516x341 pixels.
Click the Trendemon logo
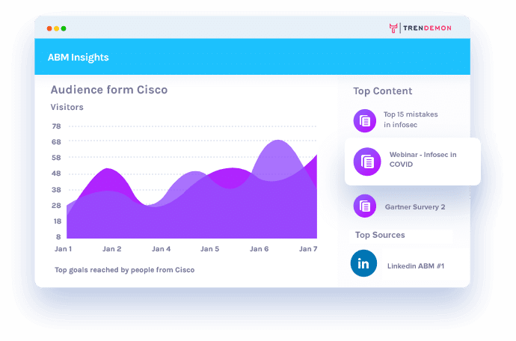click(x=420, y=28)
